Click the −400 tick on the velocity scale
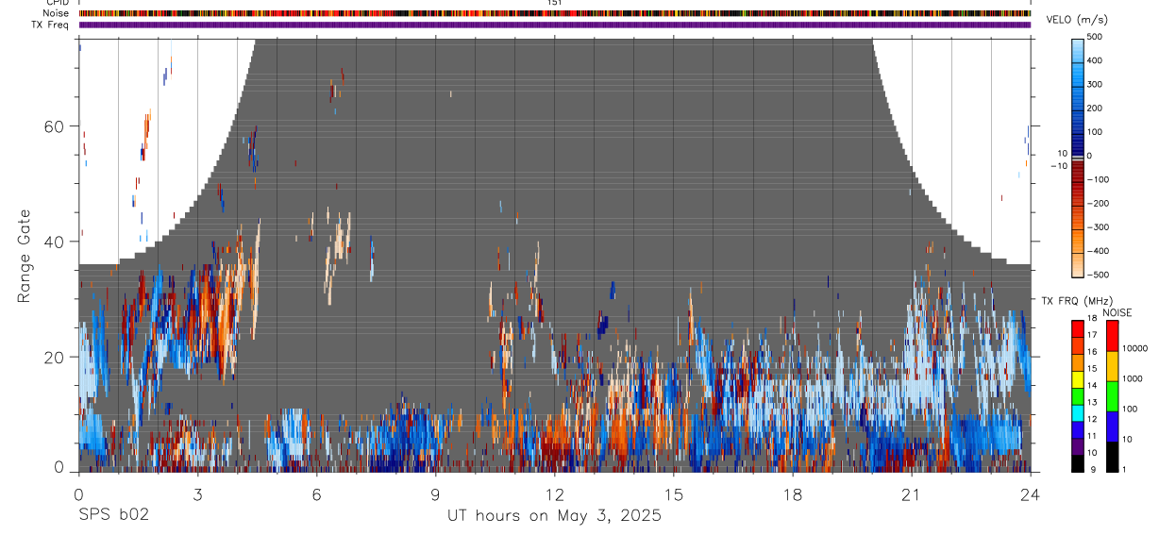This screenshot has height=535, width=1159. 1096,251
